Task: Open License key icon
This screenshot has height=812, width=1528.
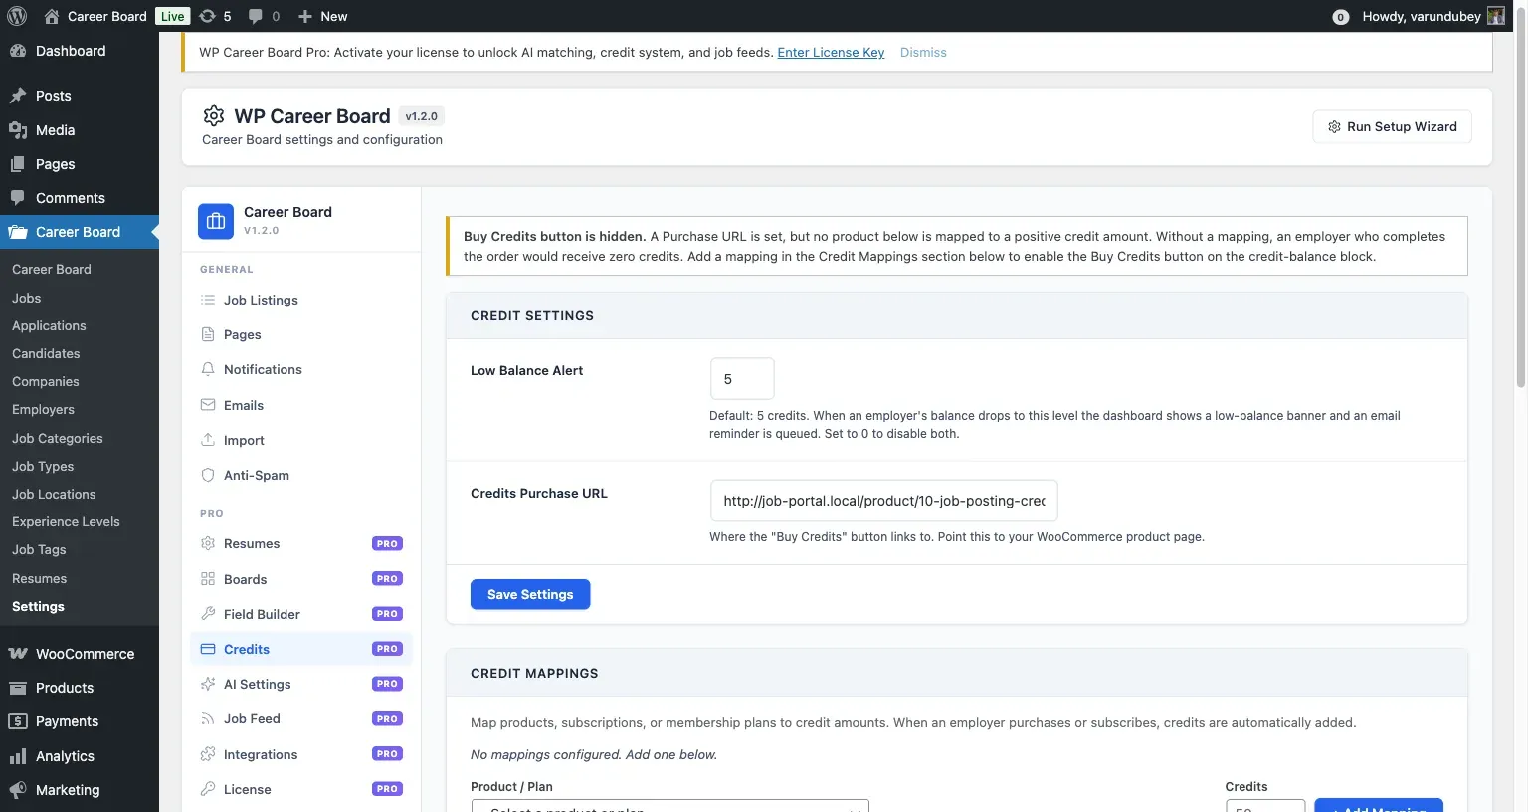Action: 208,789
